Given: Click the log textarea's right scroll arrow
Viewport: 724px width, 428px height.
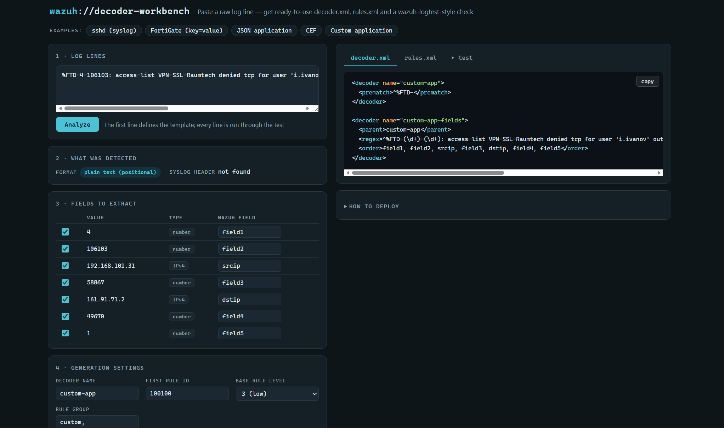Looking at the screenshot, I should (x=307, y=109).
